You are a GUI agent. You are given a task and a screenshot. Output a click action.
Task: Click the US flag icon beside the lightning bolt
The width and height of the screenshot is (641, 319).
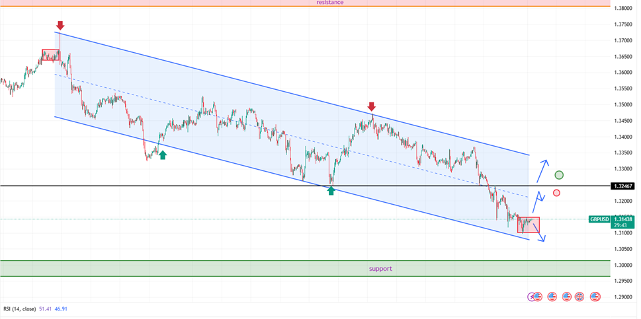coord(537,297)
